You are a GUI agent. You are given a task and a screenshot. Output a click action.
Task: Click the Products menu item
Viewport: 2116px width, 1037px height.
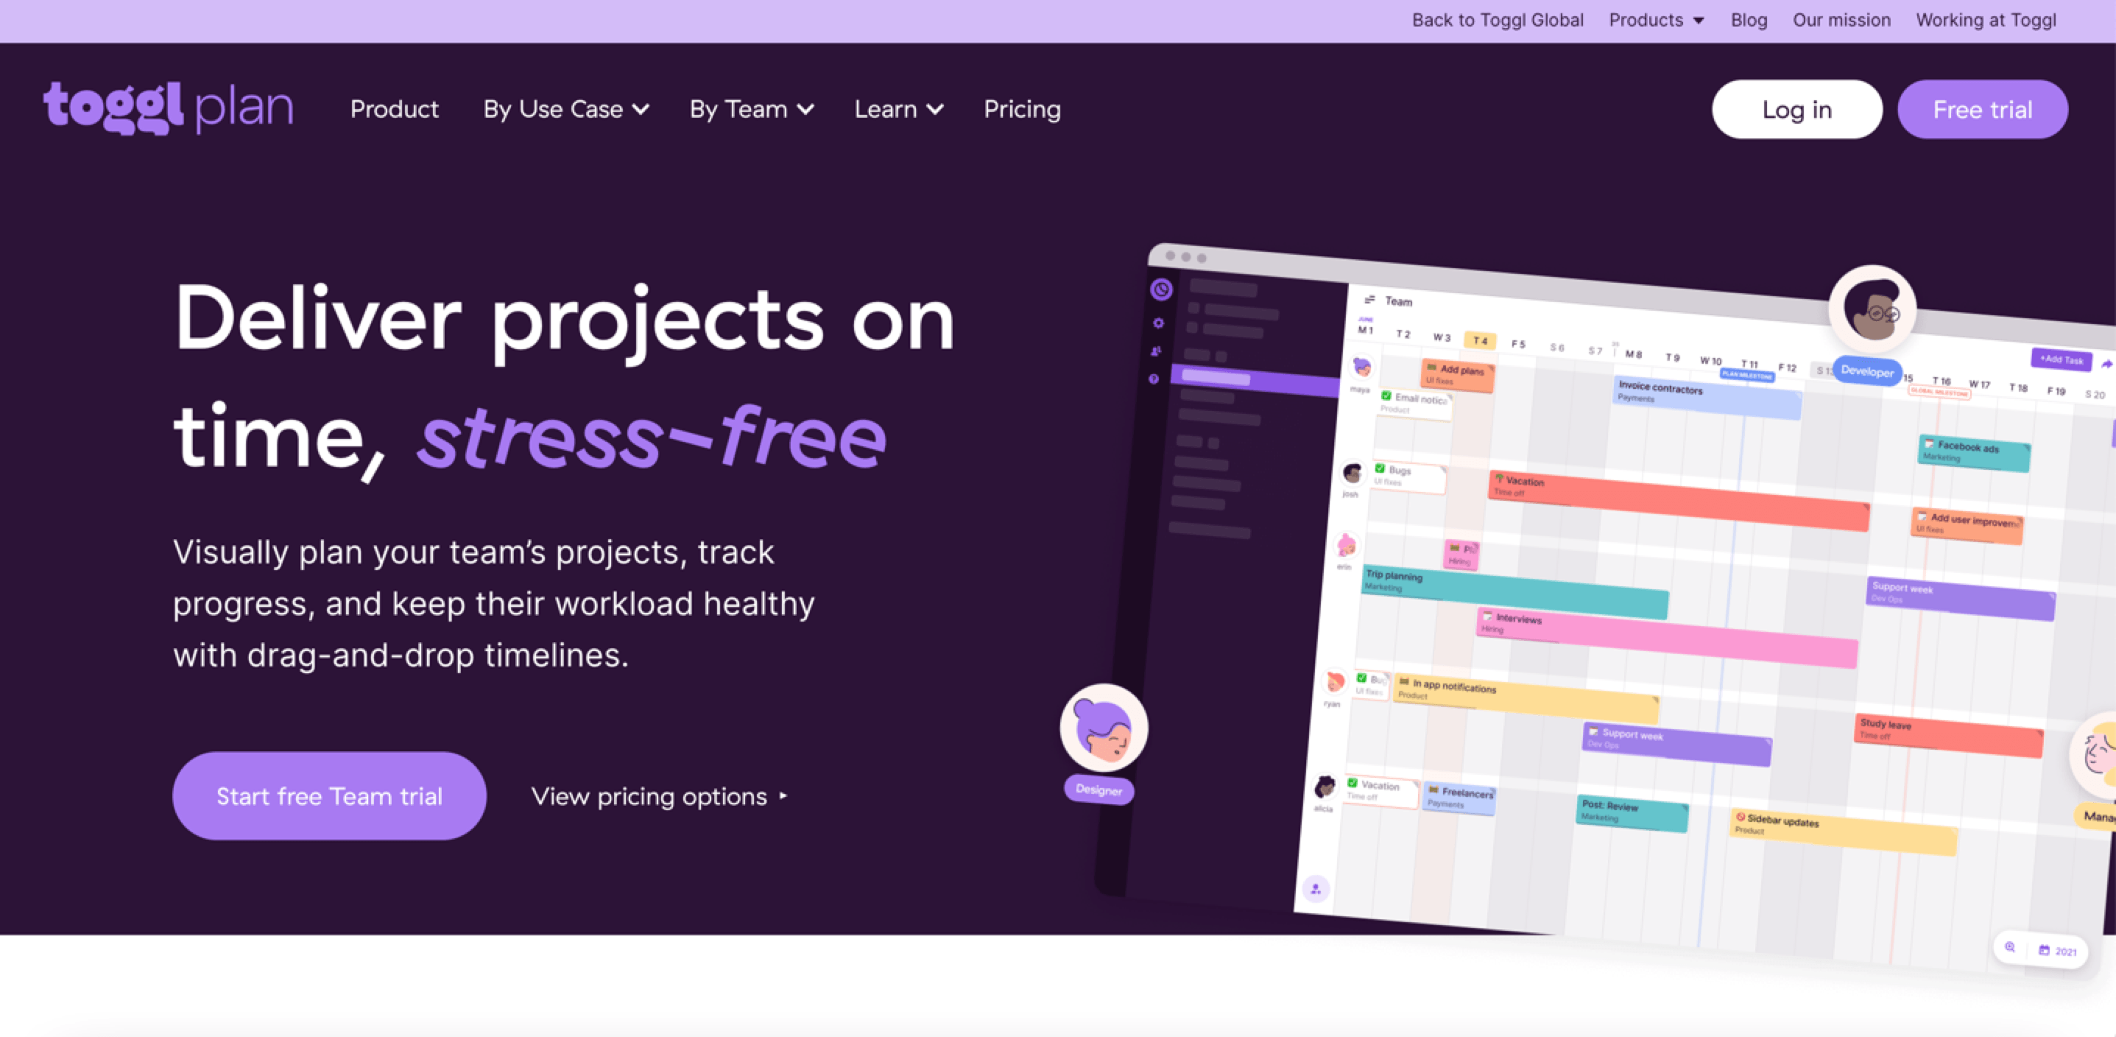[x=1651, y=21]
